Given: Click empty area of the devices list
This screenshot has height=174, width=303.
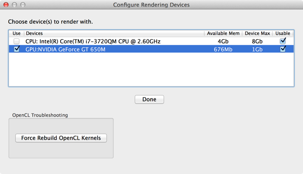Looking at the screenshot, I should (151, 70).
